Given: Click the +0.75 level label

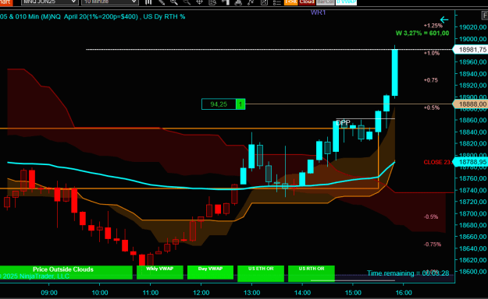Looking at the screenshot, I should pyautogui.click(x=431, y=80).
